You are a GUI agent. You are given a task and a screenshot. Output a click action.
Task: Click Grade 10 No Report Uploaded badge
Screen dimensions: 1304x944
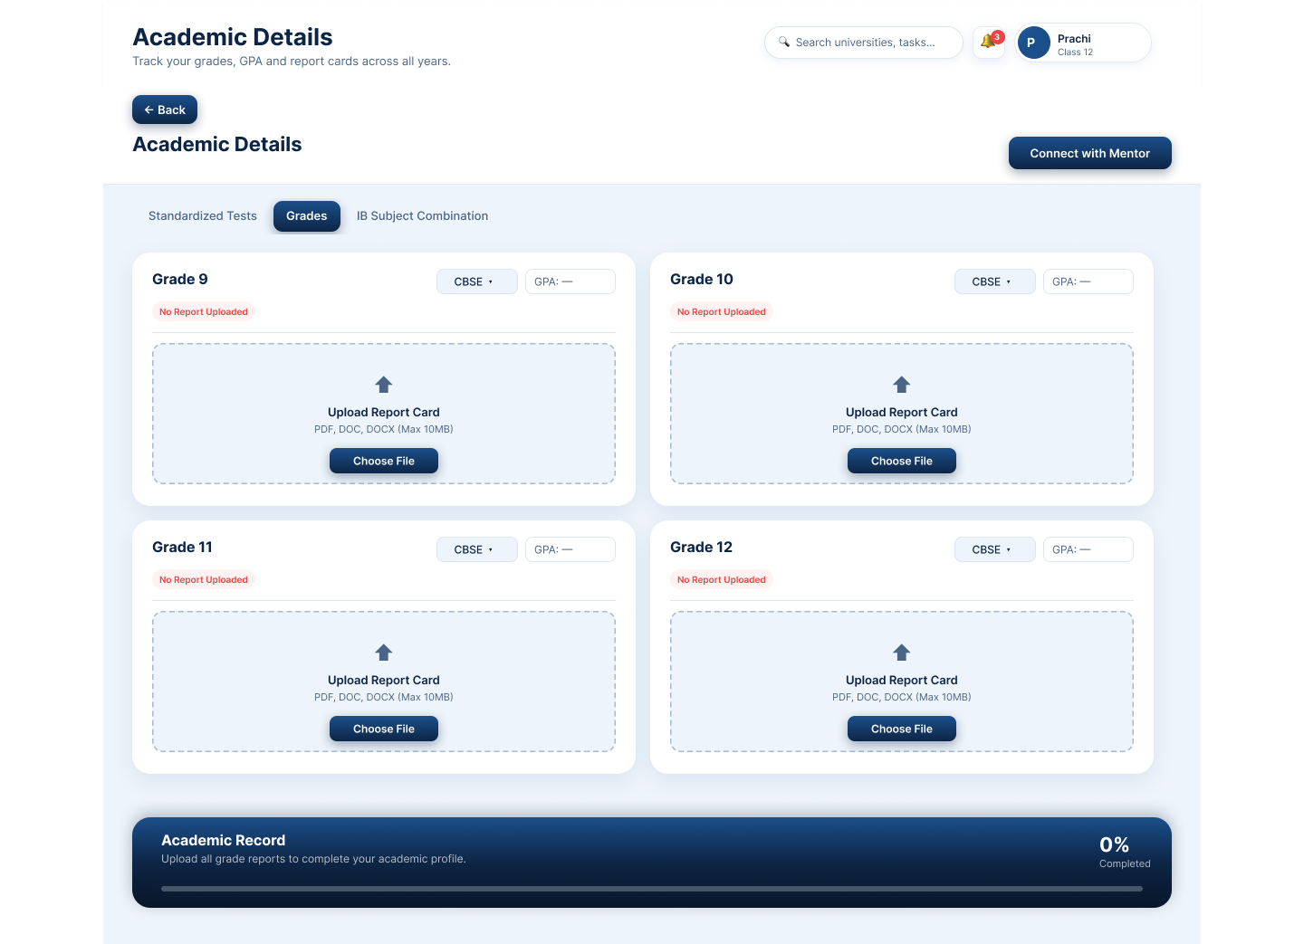722,311
